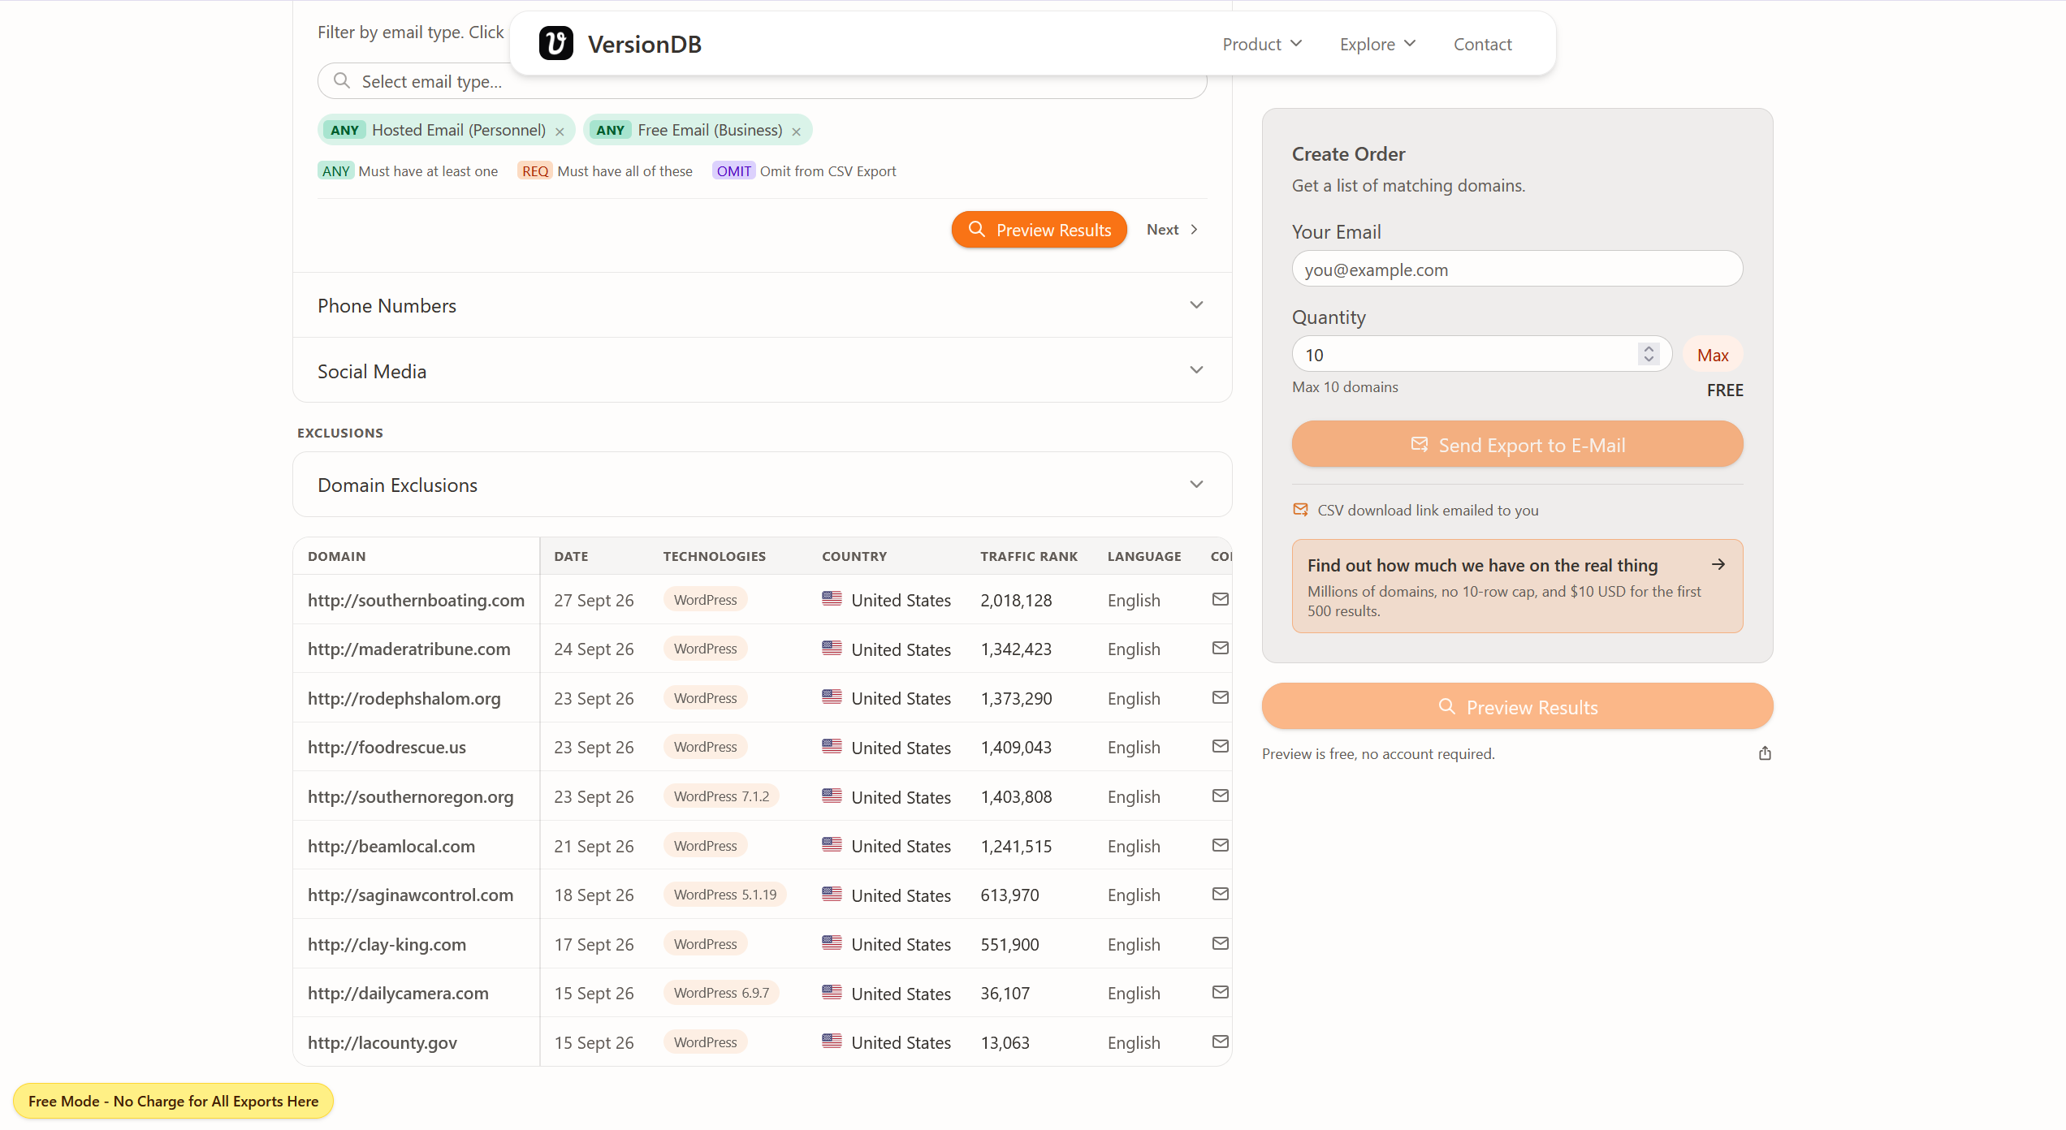This screenshot has width=2066, height=1130.
Task: Expand the Phone Numbers section
Action: click(x=762, y=305)
